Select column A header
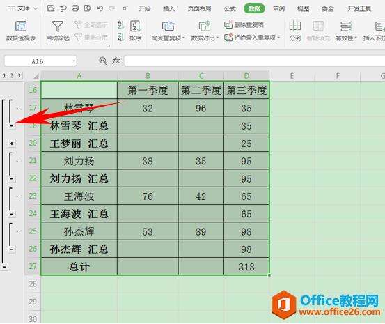This screenshot has width=385, height=324. tap(79, 76)
